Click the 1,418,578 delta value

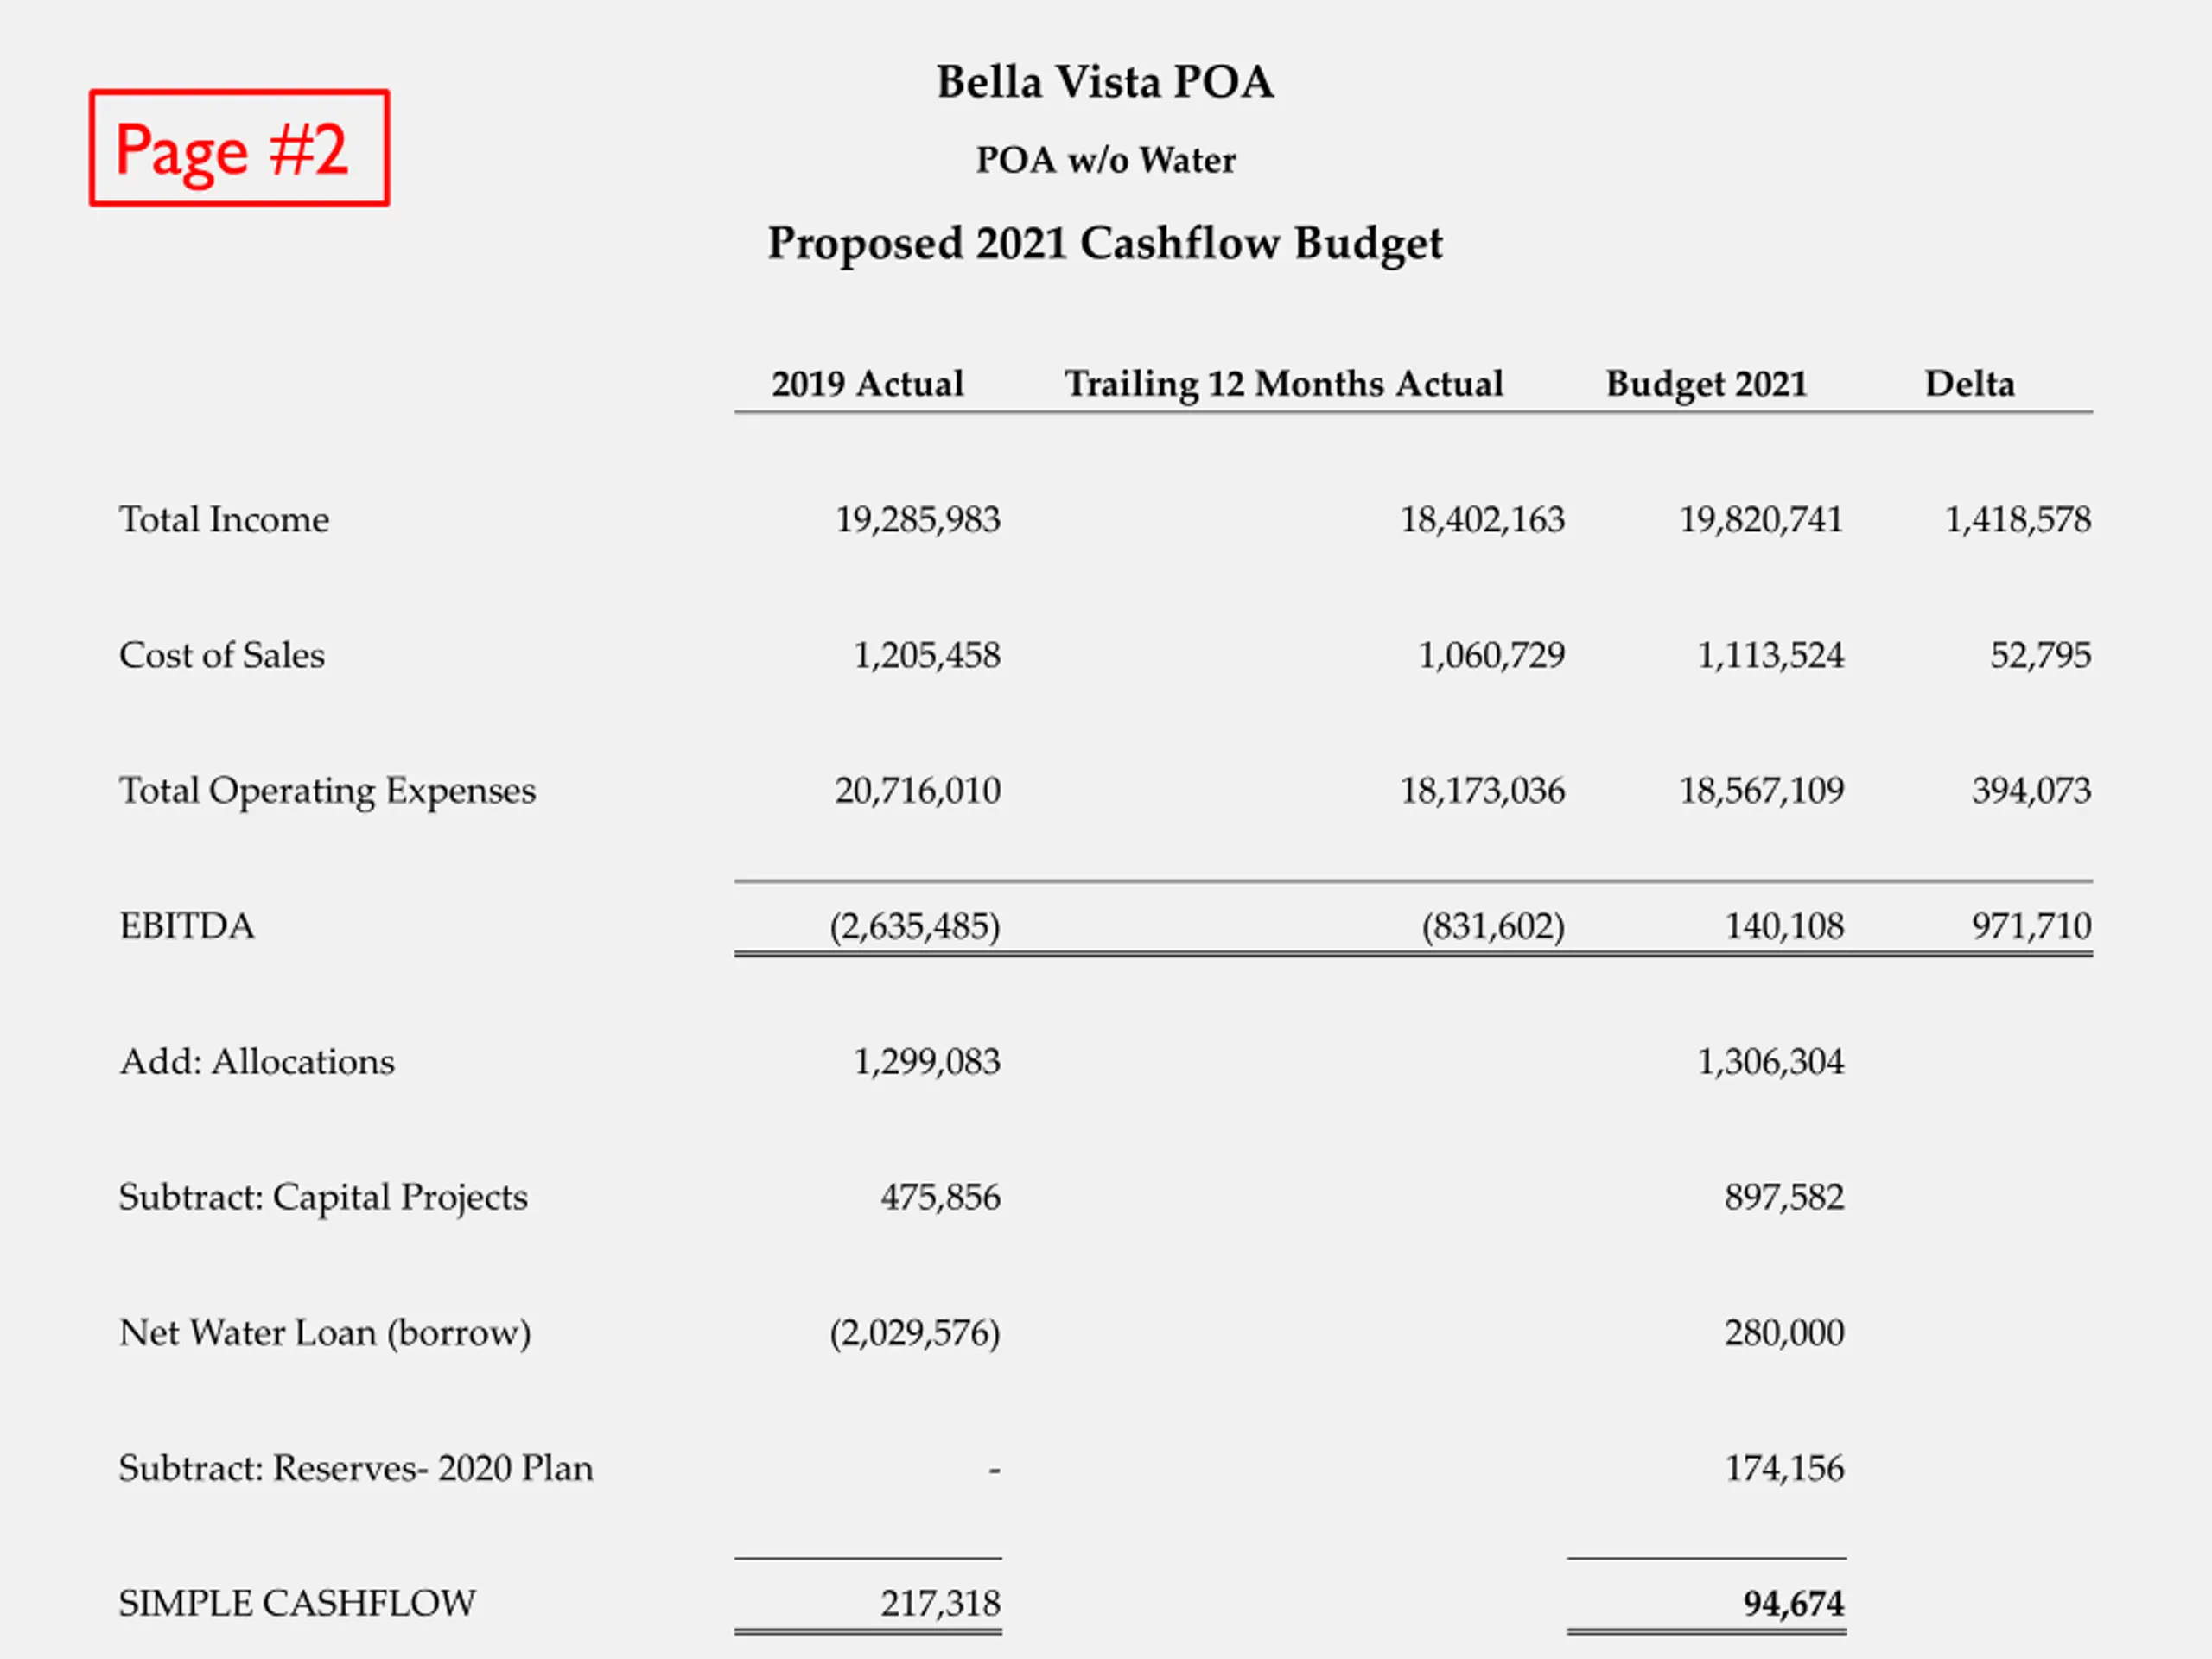tap(2018, 520)
